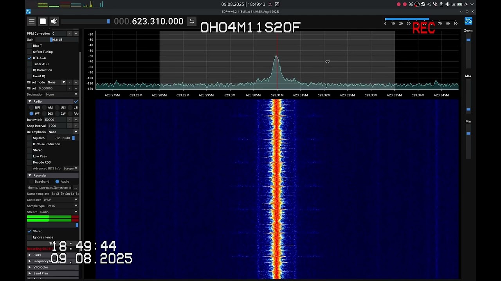Open Container WAV dropdown
The height and width of the screenshot is (281, 501).
coord(60,200)
